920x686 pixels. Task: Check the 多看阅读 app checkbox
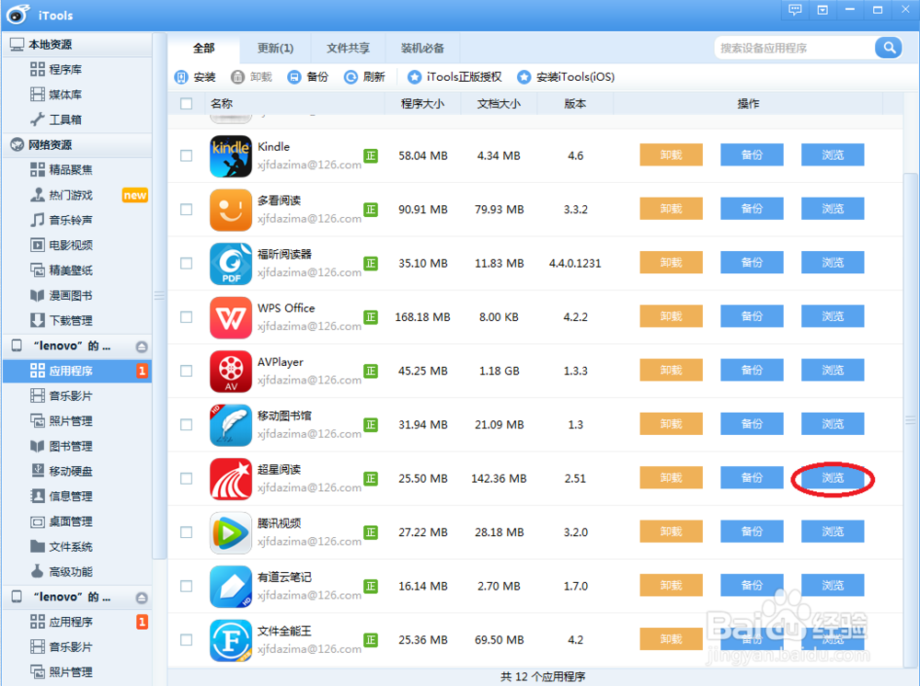coord(187,210)
